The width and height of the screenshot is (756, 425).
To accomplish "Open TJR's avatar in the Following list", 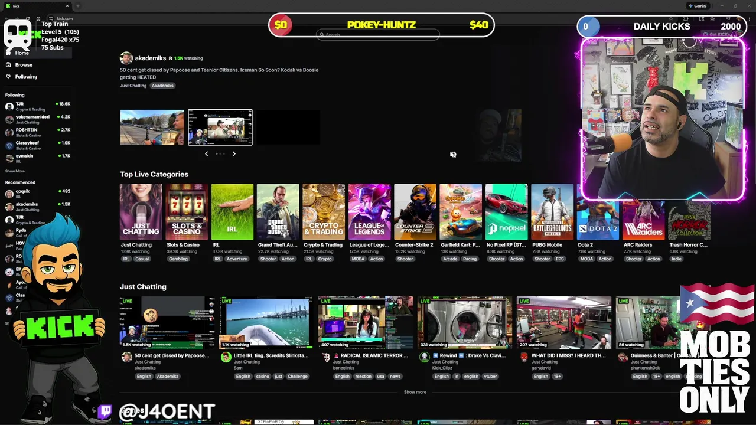I will tap(9, 106).
